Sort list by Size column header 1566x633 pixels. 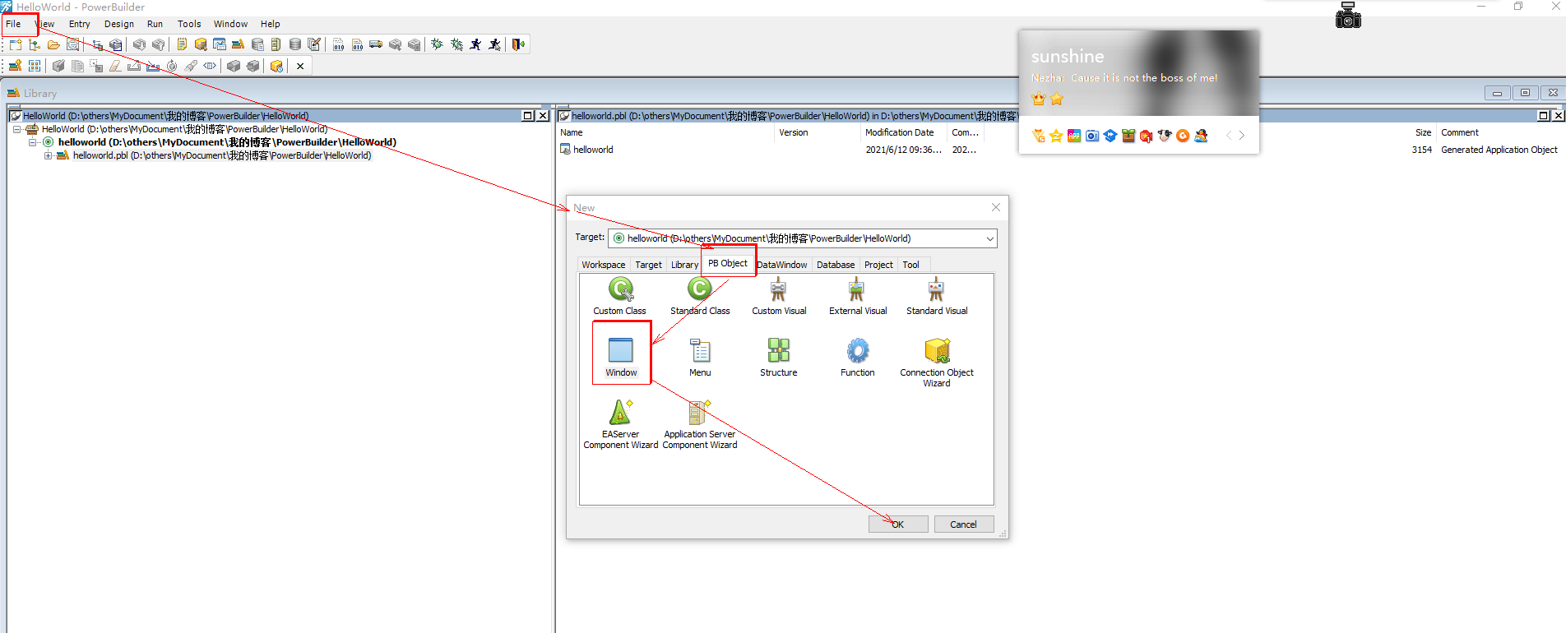click(x=1423, y=132)
